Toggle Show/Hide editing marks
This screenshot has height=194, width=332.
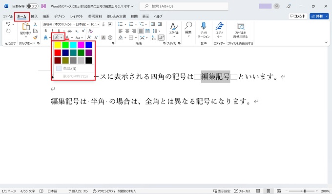click(161, 37)
